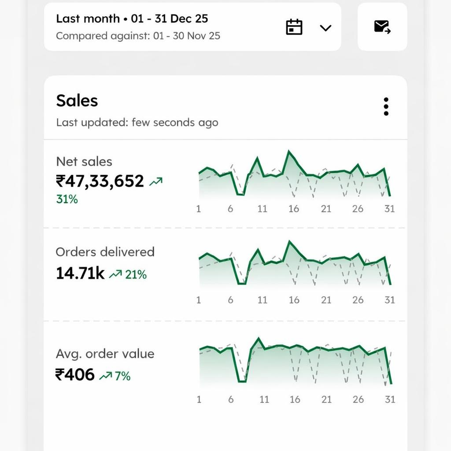The image size is (451, 451).
Task: Open the Avg. order value label
Action: click(105, 354)
